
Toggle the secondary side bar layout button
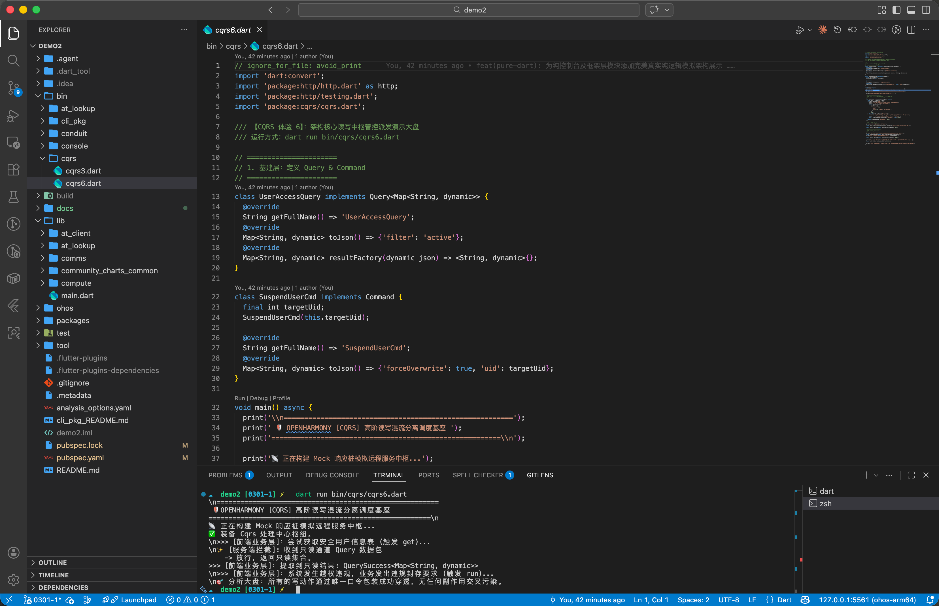[x=926, y=10]
